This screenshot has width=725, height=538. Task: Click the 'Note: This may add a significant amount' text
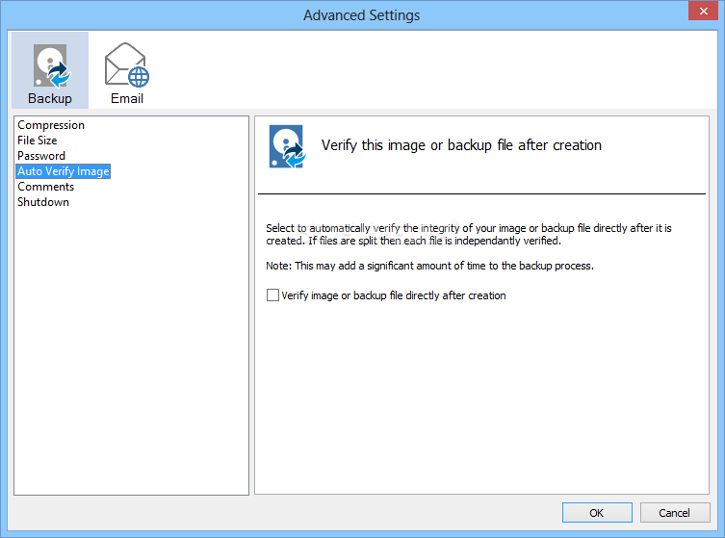click(429, 266)
